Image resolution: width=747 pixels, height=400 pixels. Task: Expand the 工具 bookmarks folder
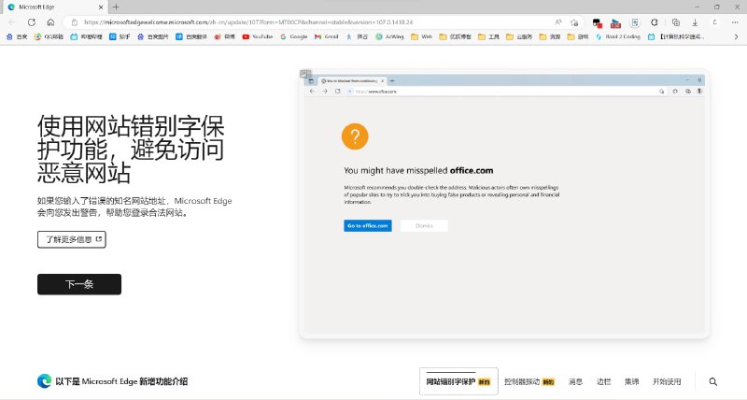click(488, 36)
